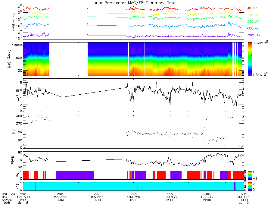This screenshot has width=271, height=211.
Task: Select the yellow '140 eV' legend label
Action: coord(253,15)
